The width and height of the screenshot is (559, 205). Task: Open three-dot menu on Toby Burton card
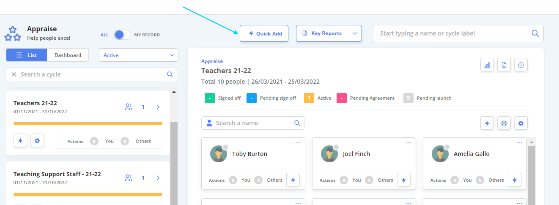point(298,143)
